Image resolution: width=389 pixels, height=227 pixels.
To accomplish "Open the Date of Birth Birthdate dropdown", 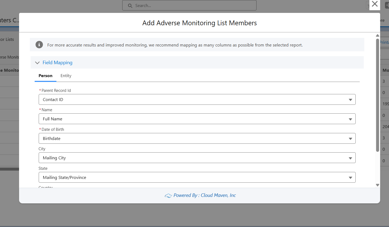I will point(197,138).
